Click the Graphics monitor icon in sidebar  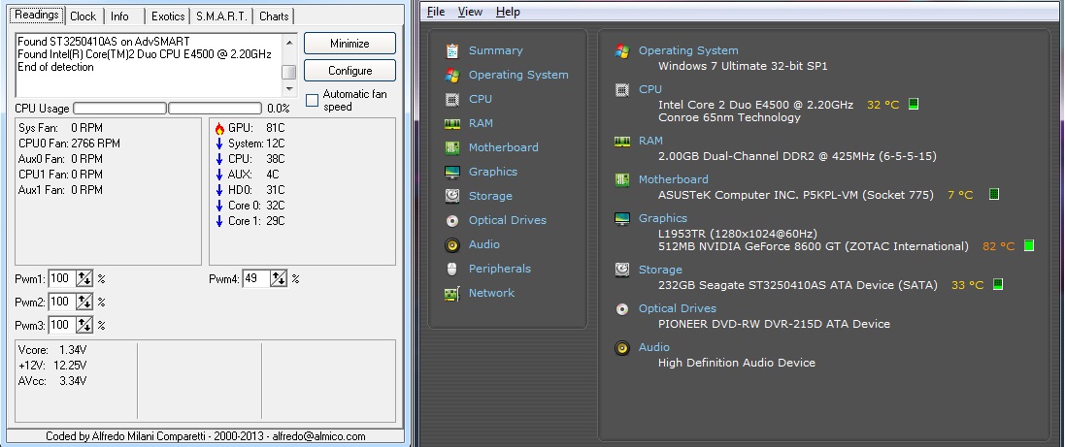click(451, 172)
